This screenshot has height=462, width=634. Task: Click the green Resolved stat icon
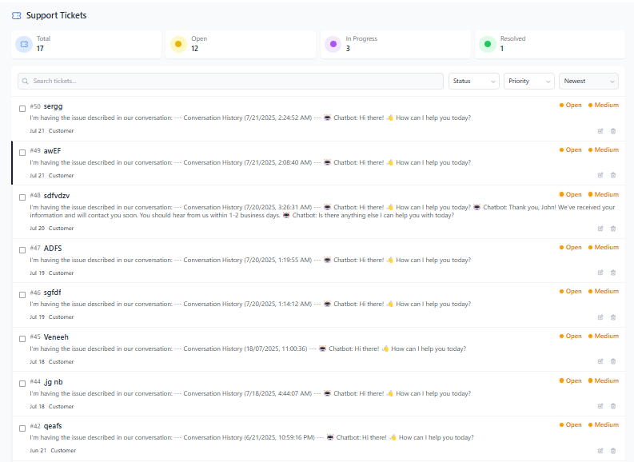488,44
